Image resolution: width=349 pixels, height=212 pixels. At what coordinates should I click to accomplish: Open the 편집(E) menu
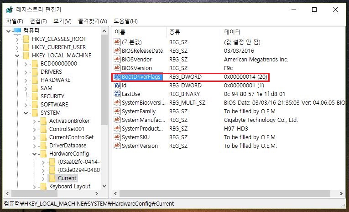coord(38,21)
